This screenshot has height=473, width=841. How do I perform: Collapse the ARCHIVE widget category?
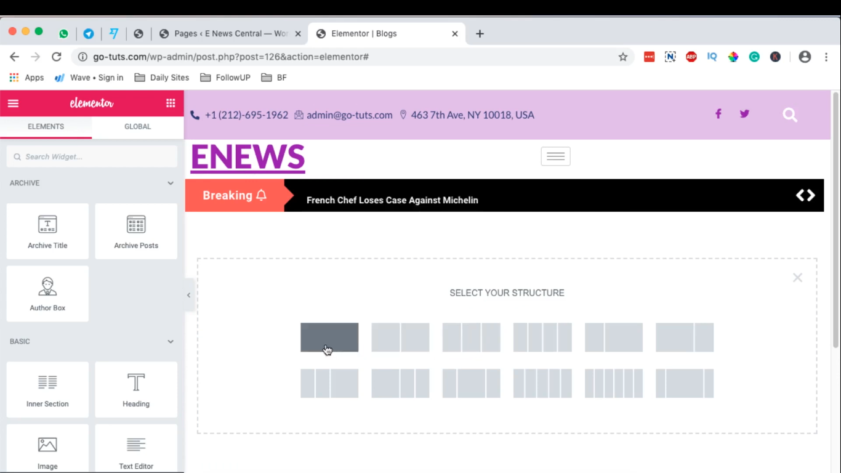click(x=171, y=183)
